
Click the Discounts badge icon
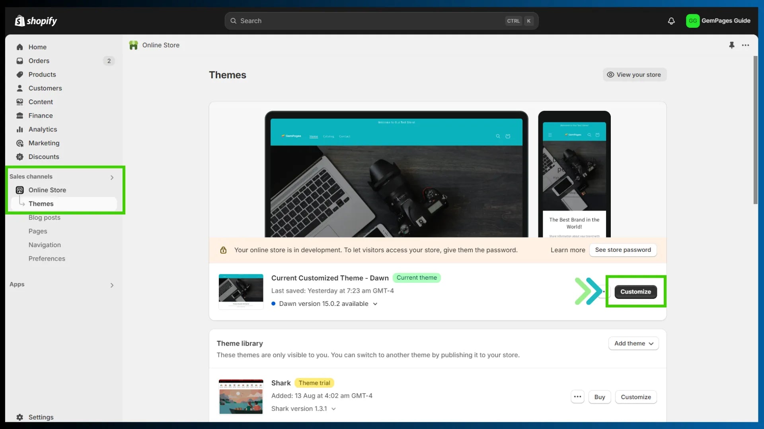19,157
